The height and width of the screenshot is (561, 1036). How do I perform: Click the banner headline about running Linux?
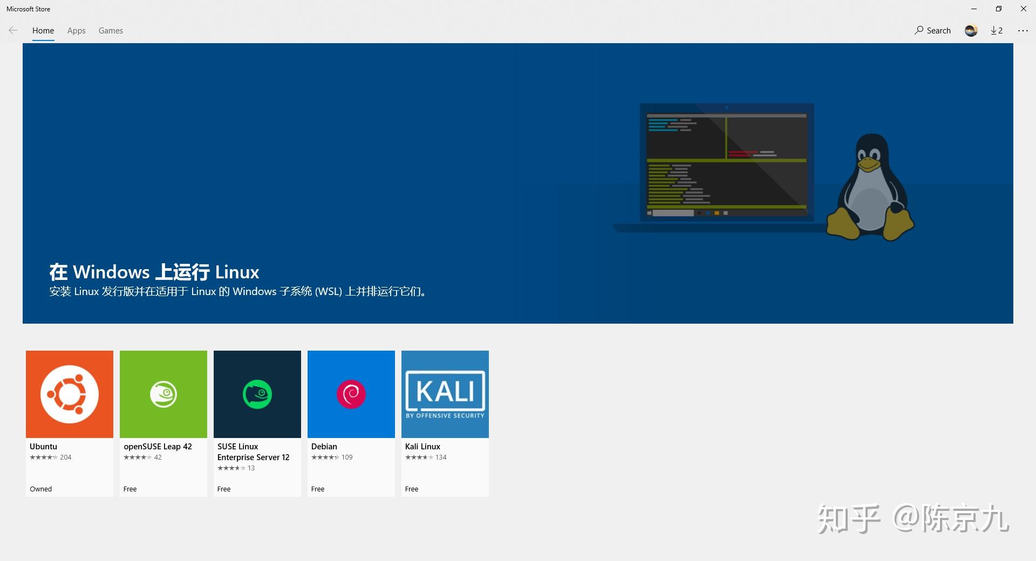(x=154, y=272)
